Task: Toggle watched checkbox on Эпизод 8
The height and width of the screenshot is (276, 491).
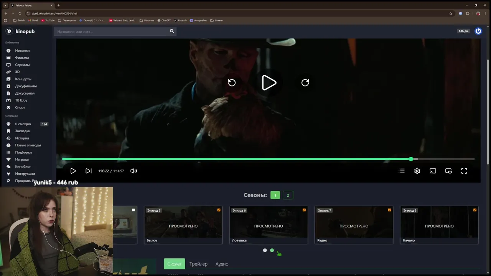Action: coord(475,210)
